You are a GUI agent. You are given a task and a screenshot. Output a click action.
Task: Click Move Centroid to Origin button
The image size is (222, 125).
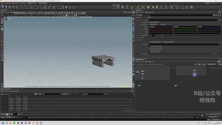click(x=155, y=42)
